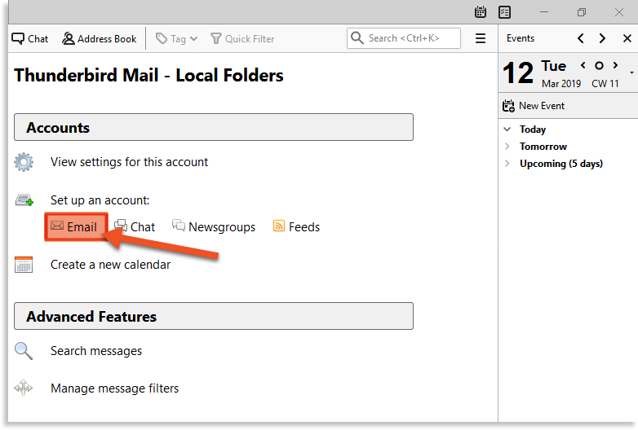
Task: Set up a Feeds account
Action: pyautogui.click(x=296, y=227)
